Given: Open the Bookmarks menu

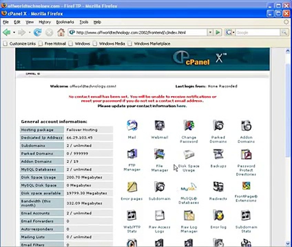Looking at the screenshot, I should coord(65,22).
